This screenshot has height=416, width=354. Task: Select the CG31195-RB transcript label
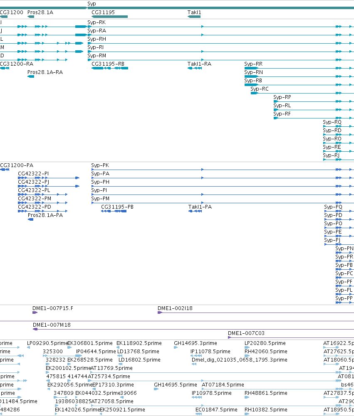108,64
